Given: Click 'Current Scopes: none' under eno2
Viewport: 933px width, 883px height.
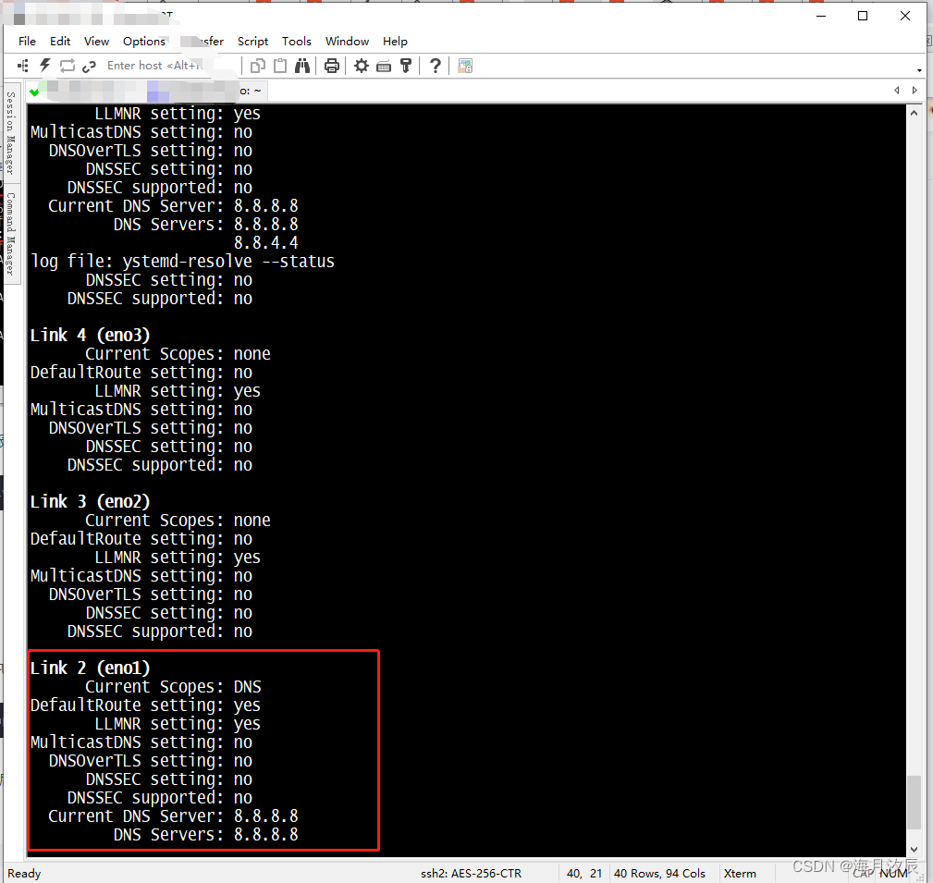Looking at the screenshot, I should click(x=178, y=520).
